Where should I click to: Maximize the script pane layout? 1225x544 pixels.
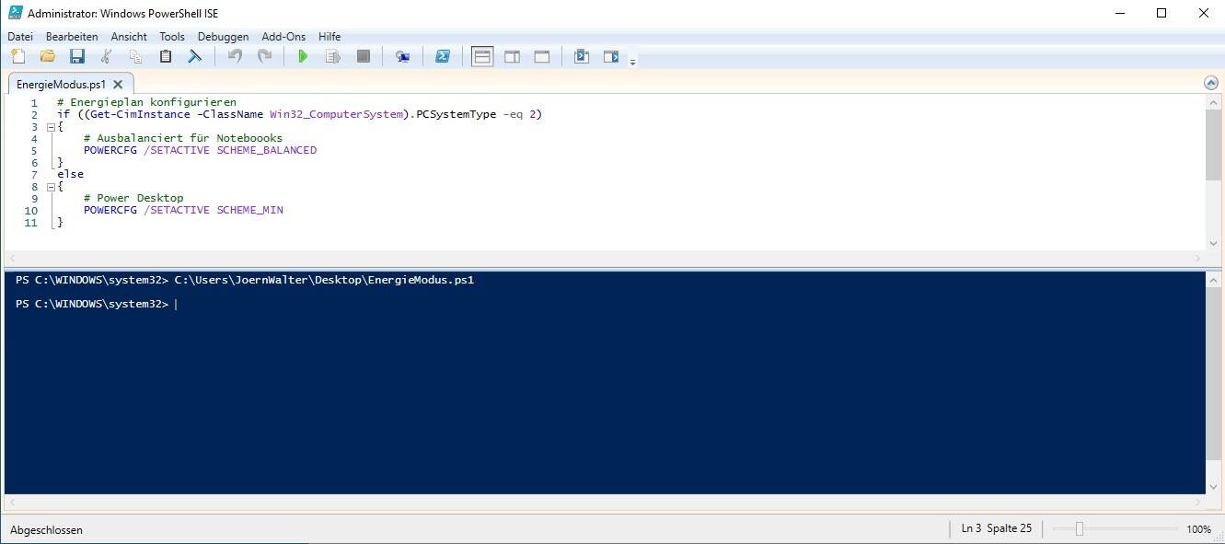[x=542, y=57]
